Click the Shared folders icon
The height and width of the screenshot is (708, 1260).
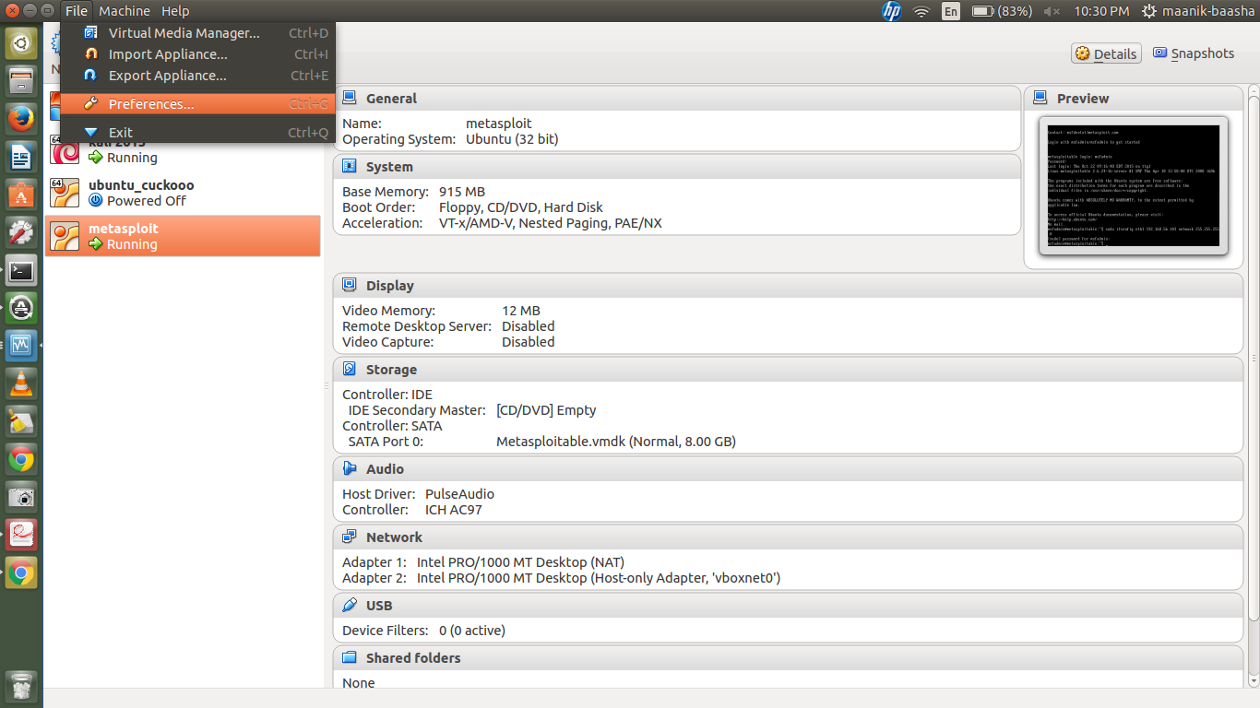[350, 658]
